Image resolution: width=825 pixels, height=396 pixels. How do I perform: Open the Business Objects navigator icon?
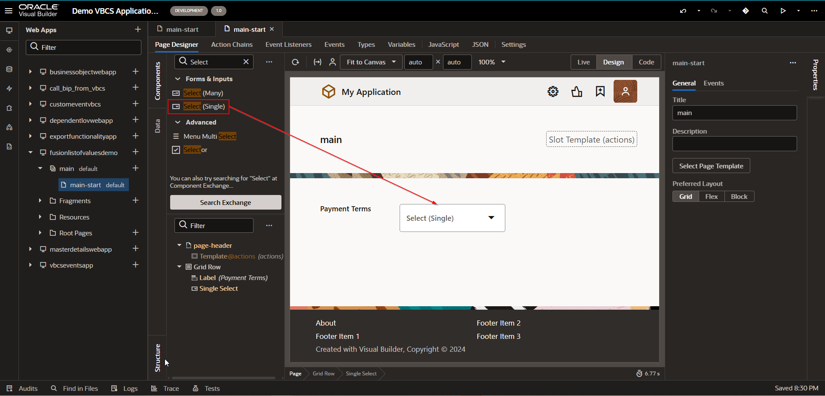point(9,69)
